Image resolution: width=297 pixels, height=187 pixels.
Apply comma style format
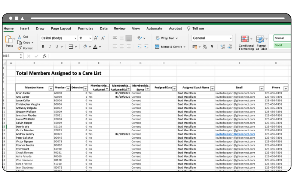212,47
